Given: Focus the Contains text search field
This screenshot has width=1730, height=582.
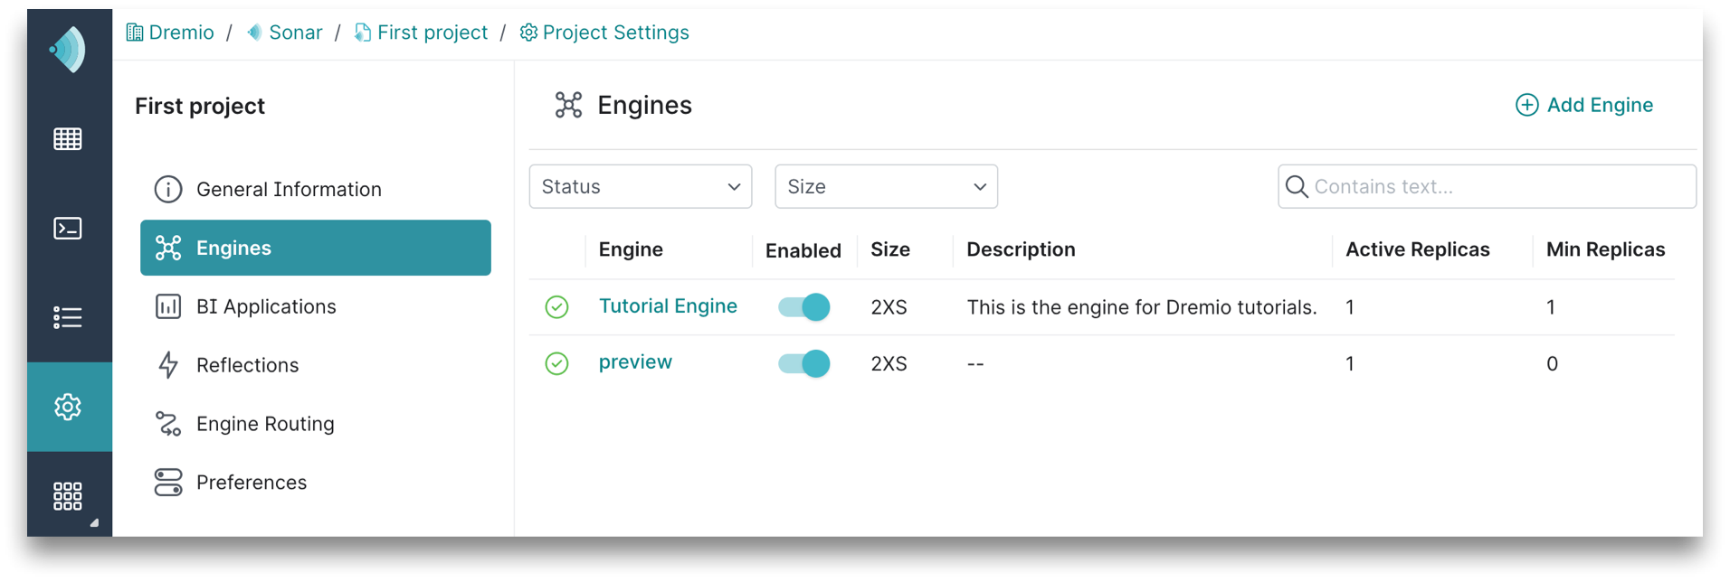Looking at the screenshot, I should (1487, 186).
